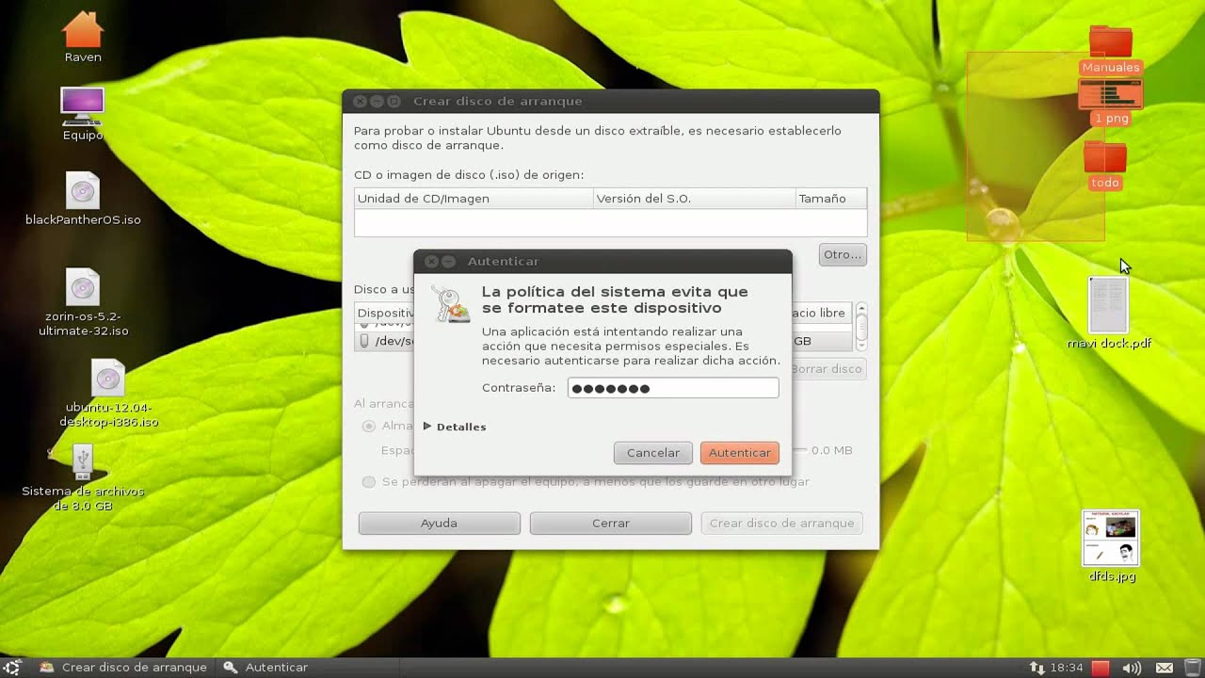Select zorin-os-5.2-ultimate-32.iso file icon

(83, 287)
